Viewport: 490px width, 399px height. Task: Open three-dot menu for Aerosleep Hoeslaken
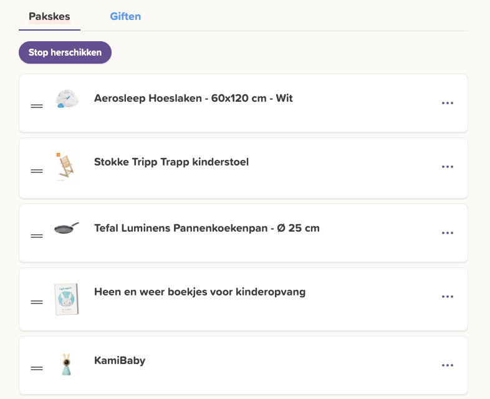[448, 103]
